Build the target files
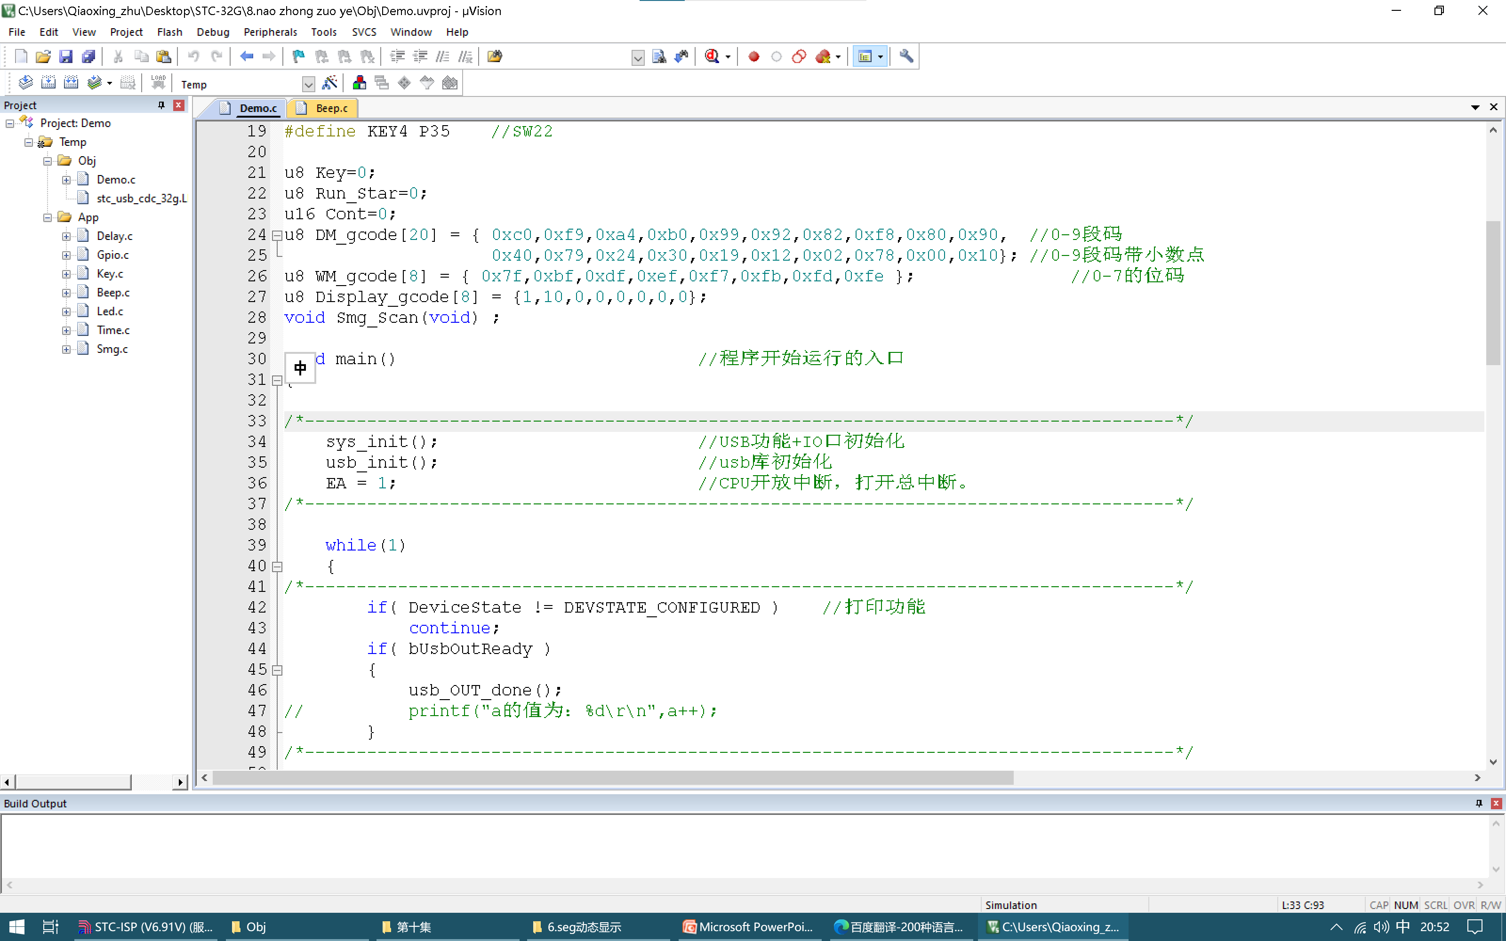This screenshot has height=941, width=1506. (48, 83)
